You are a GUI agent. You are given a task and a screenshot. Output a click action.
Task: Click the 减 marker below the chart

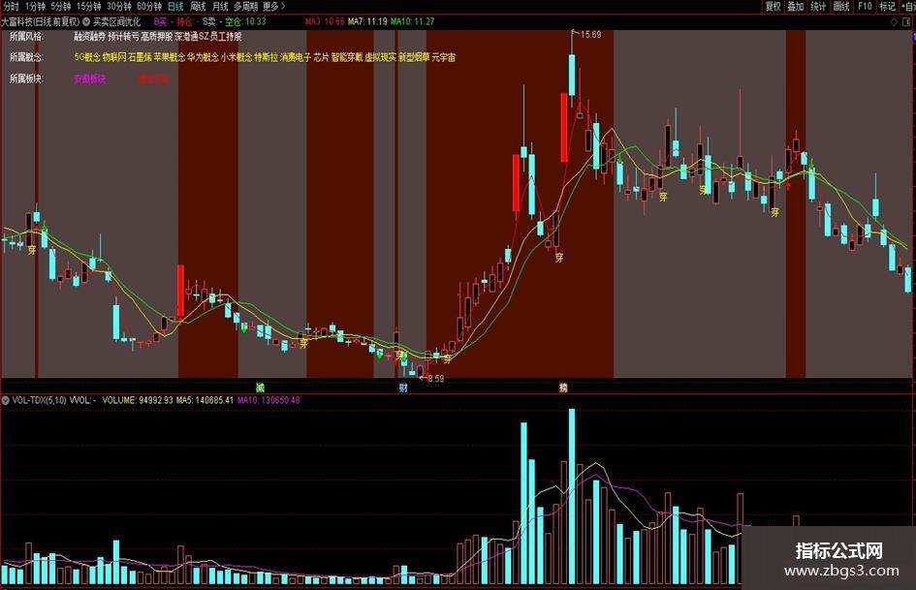coord(260,388)
